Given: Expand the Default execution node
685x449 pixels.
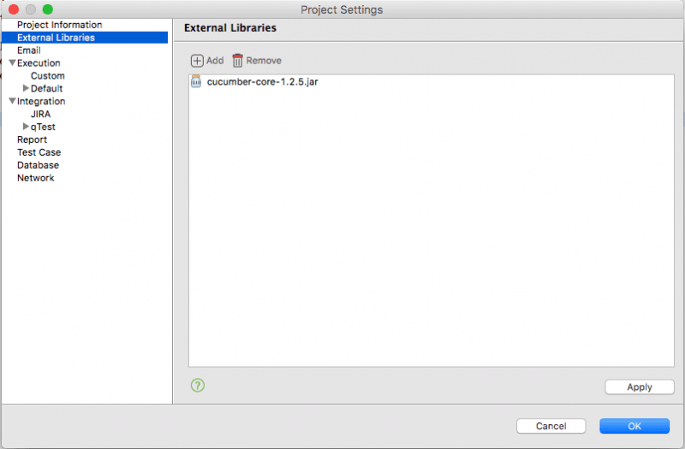Looking at the screenshot, I should coord(26,88).
